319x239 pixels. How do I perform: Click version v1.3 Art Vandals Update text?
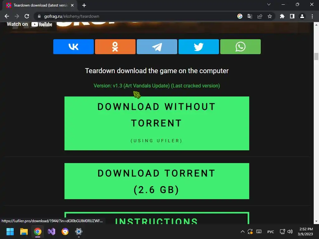pyautogui.click(x=157, y=86)
